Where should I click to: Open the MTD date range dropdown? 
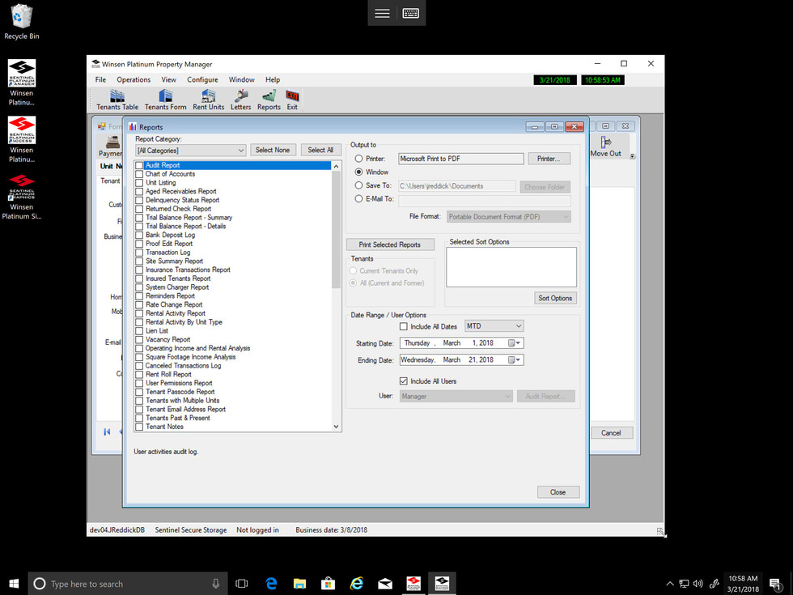[494, 325]
